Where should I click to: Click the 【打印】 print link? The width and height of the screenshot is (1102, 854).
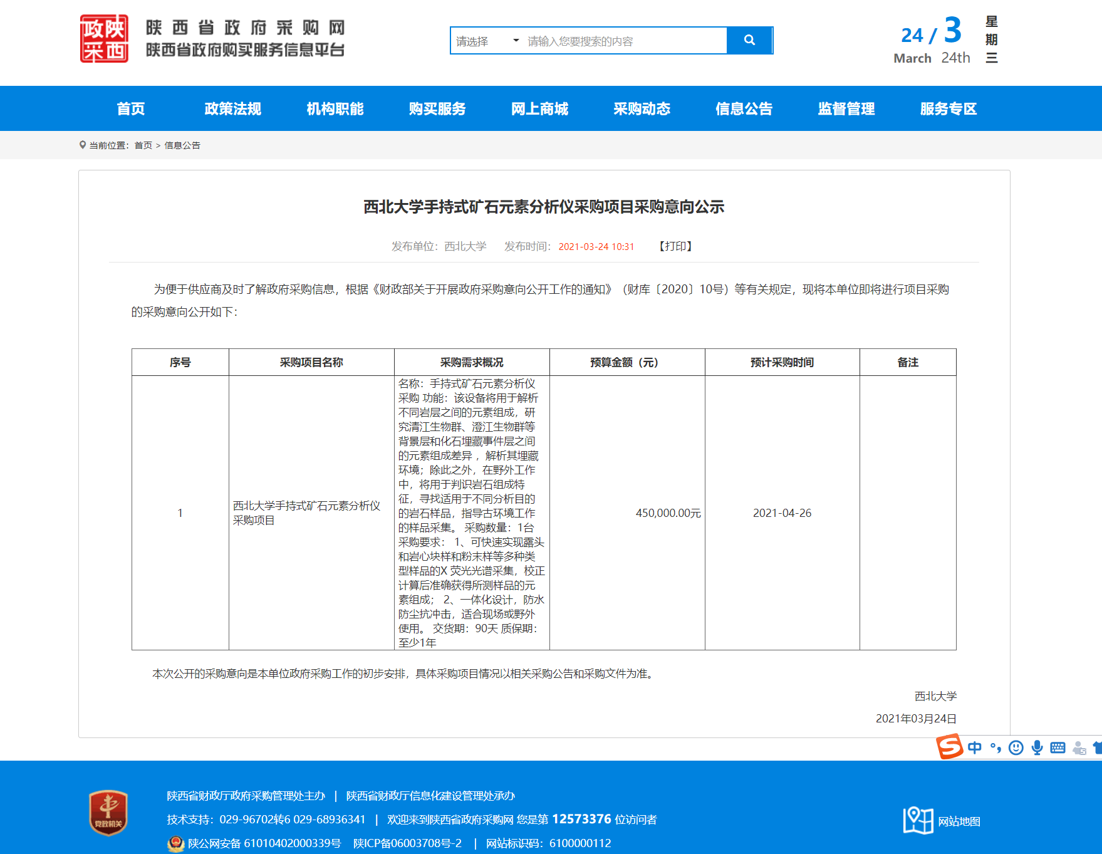point(675,246)
